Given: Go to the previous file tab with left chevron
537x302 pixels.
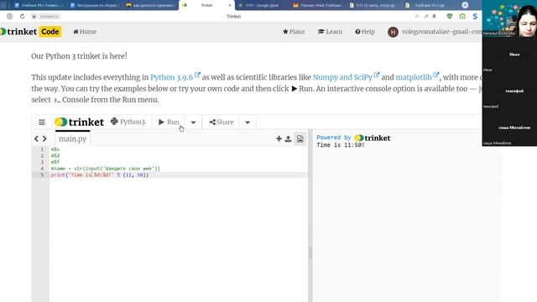Looking at the screenshot, I should click(x=36, y=138).
